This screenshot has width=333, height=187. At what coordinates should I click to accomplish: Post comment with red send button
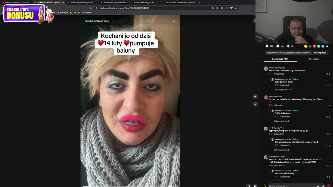tap(329, 186)
